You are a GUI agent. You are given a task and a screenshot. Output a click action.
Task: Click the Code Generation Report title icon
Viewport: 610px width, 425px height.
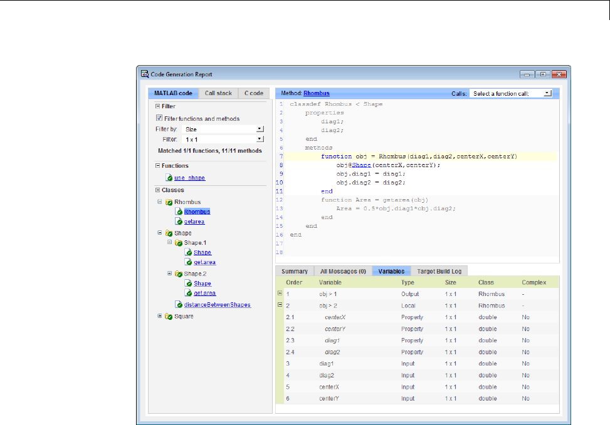[145, 74]
